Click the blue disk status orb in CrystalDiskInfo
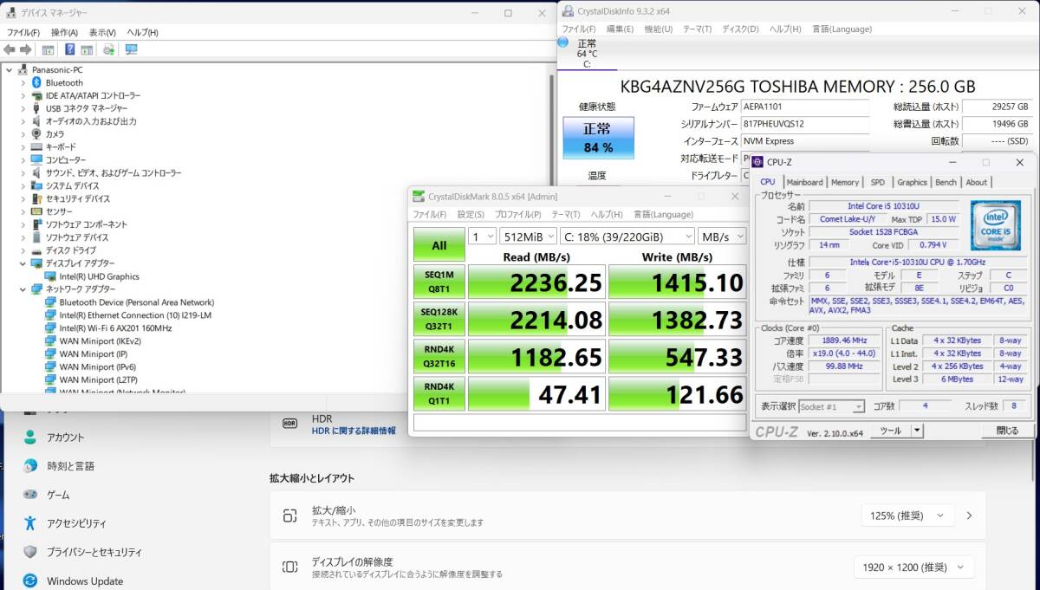 pos(563,42)
